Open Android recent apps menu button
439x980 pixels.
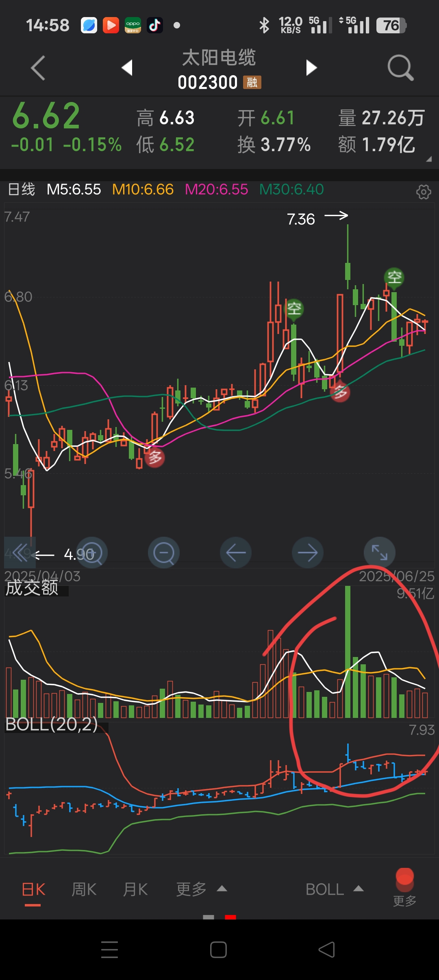click(110, 950)
